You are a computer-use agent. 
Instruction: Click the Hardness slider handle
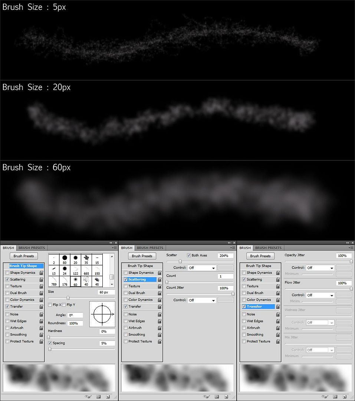49,337
